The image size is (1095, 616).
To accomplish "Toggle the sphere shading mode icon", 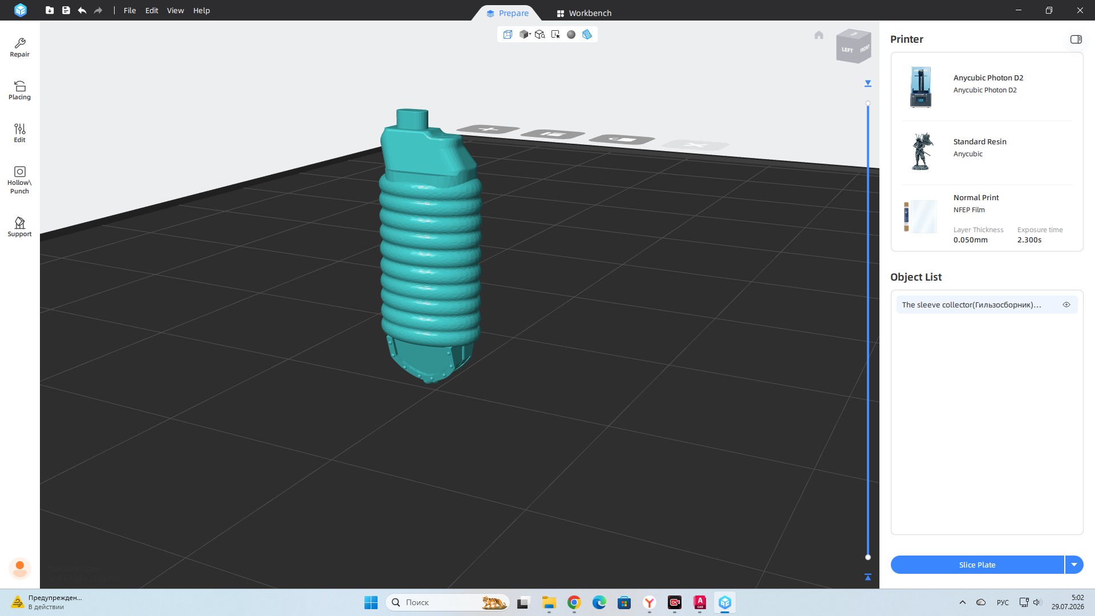I will click(571, 35).
